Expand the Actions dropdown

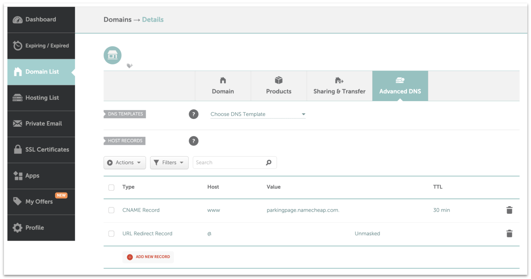pyautogui.click(x=124, y=162)
